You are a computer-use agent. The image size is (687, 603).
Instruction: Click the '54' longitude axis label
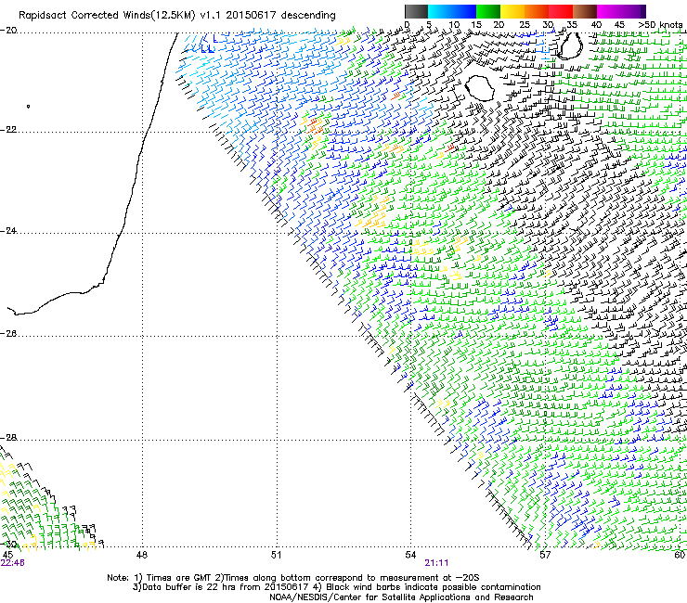(410, 556)
